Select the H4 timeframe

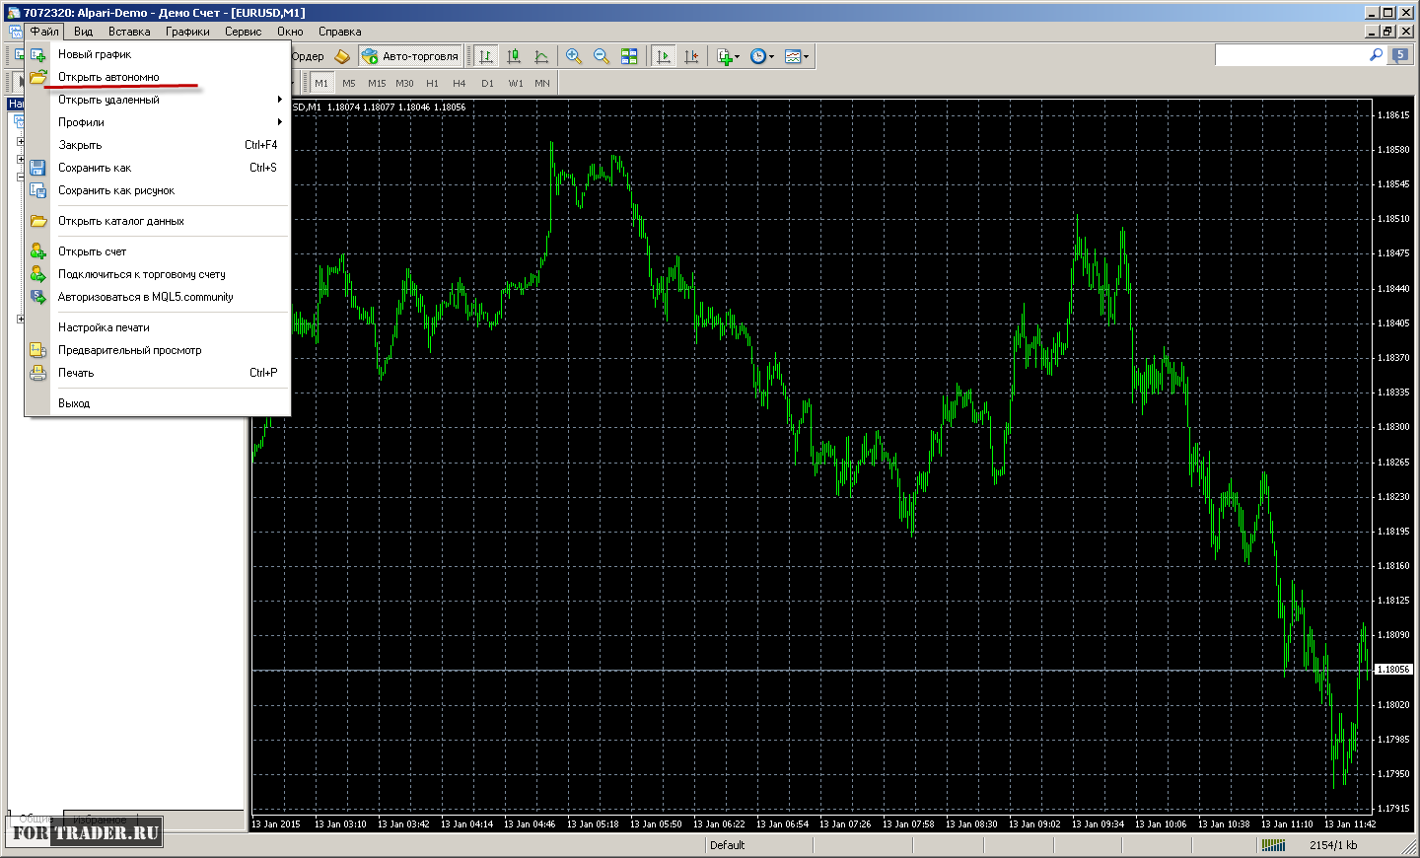pyautogui.click(x=460, y=84)
